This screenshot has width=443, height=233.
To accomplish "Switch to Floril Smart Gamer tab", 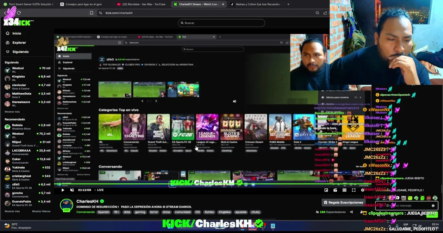I will (x=28, y=4).
